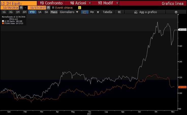
Task: Open calendar picker for start date
Action: [21, 8]
